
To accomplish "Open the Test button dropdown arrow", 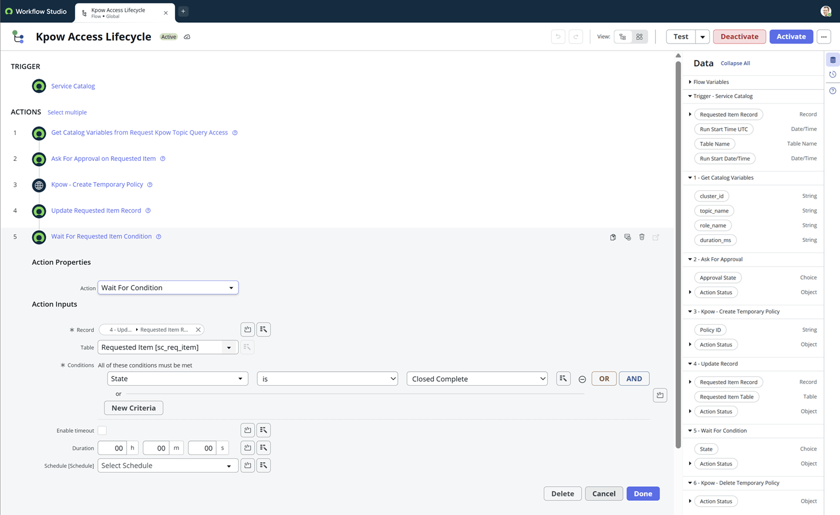I will pos(703,36).
